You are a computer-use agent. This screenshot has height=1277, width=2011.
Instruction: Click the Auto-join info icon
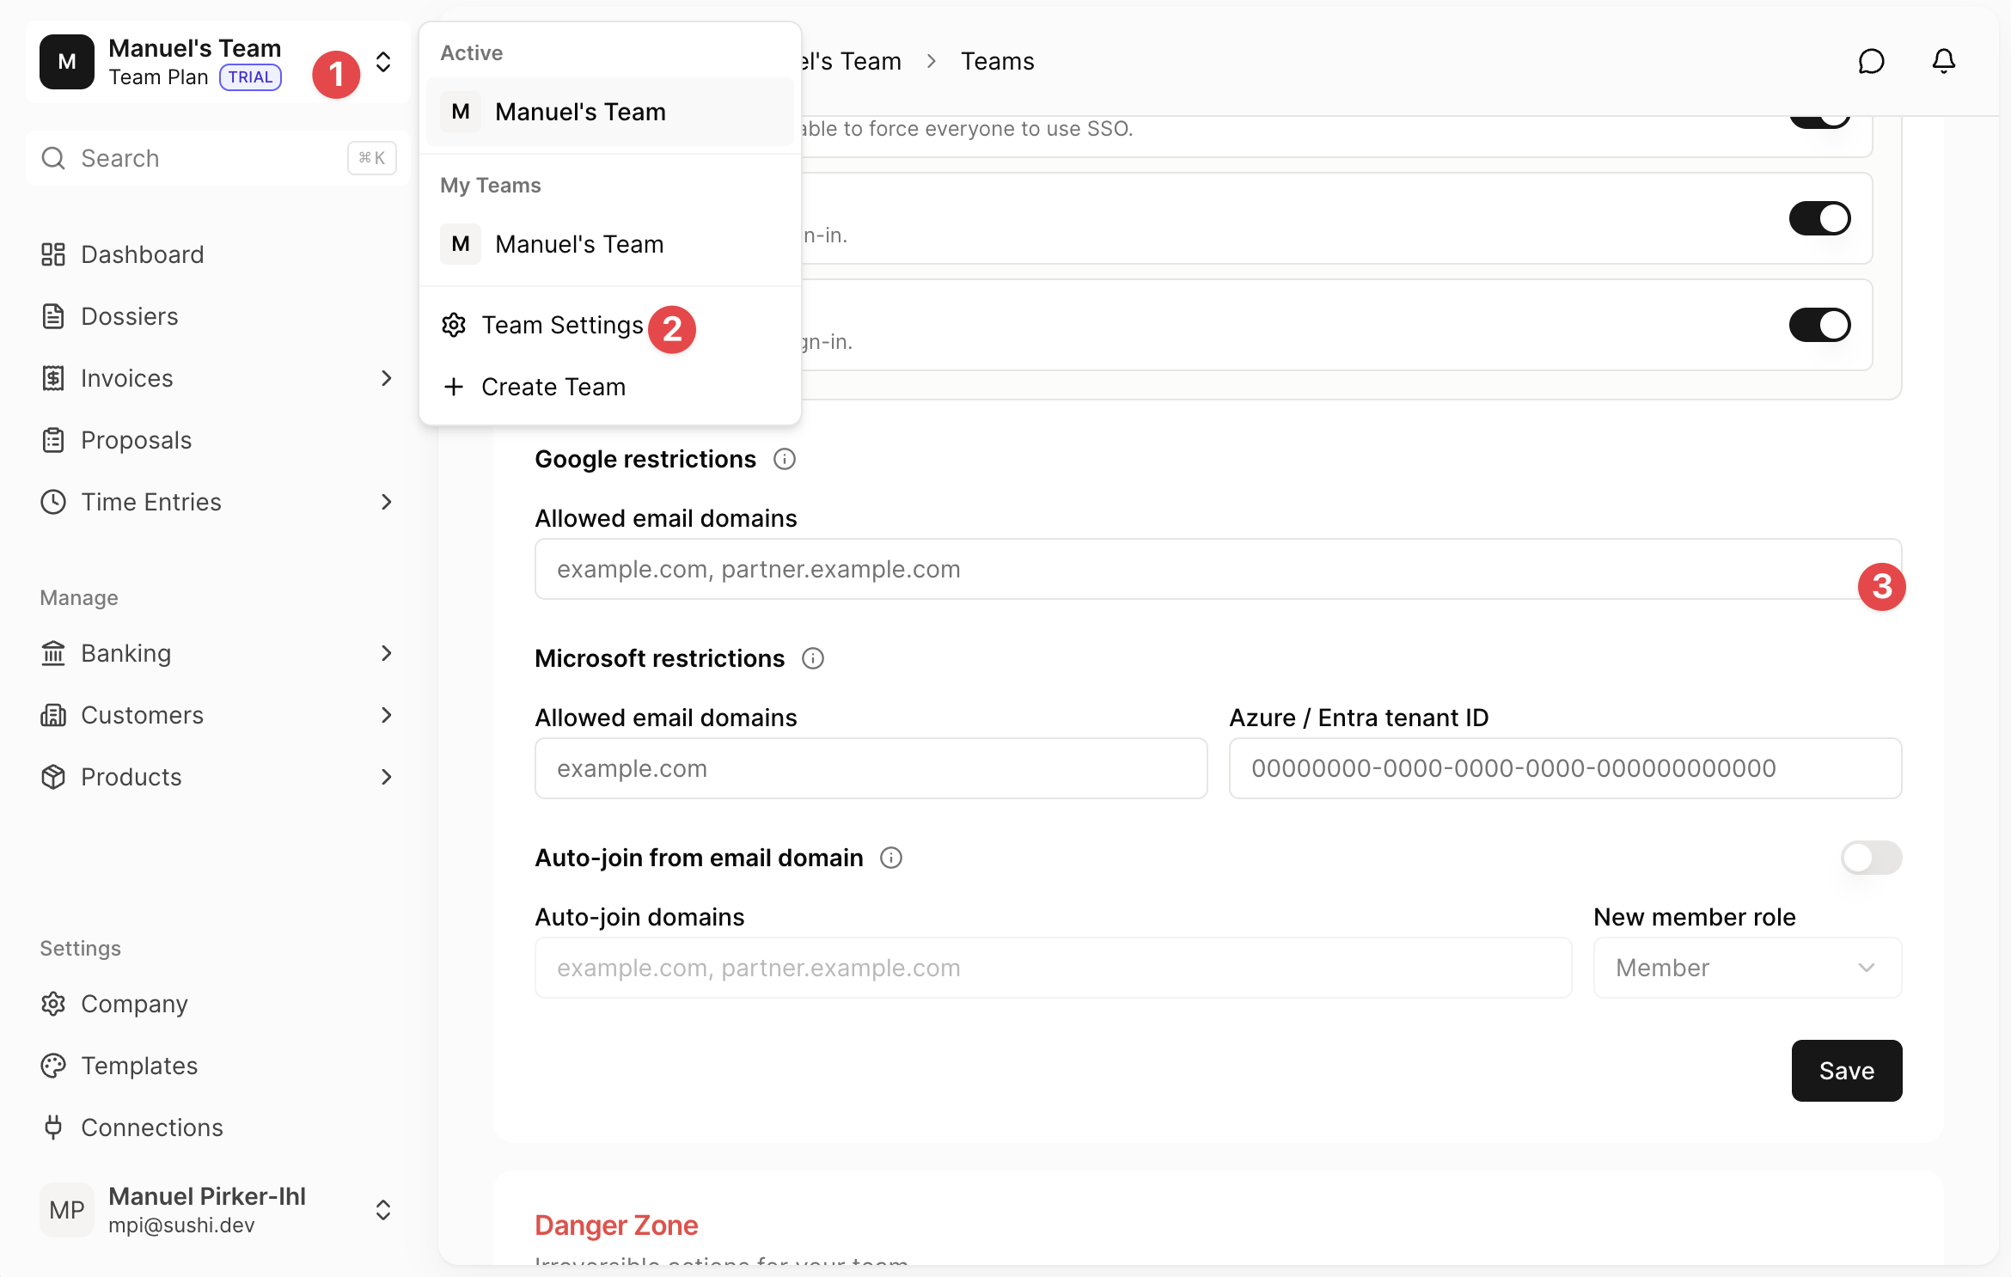coord(891,858)
